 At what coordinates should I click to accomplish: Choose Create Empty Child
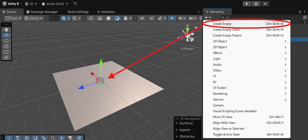(247, 30)
